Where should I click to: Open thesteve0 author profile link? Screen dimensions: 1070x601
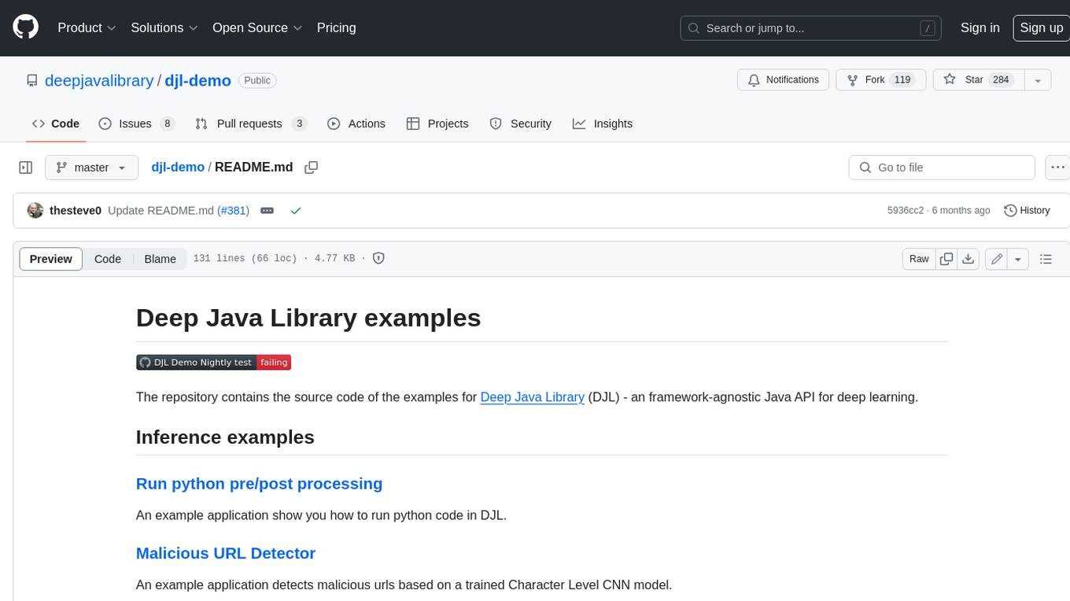point(76,211)
